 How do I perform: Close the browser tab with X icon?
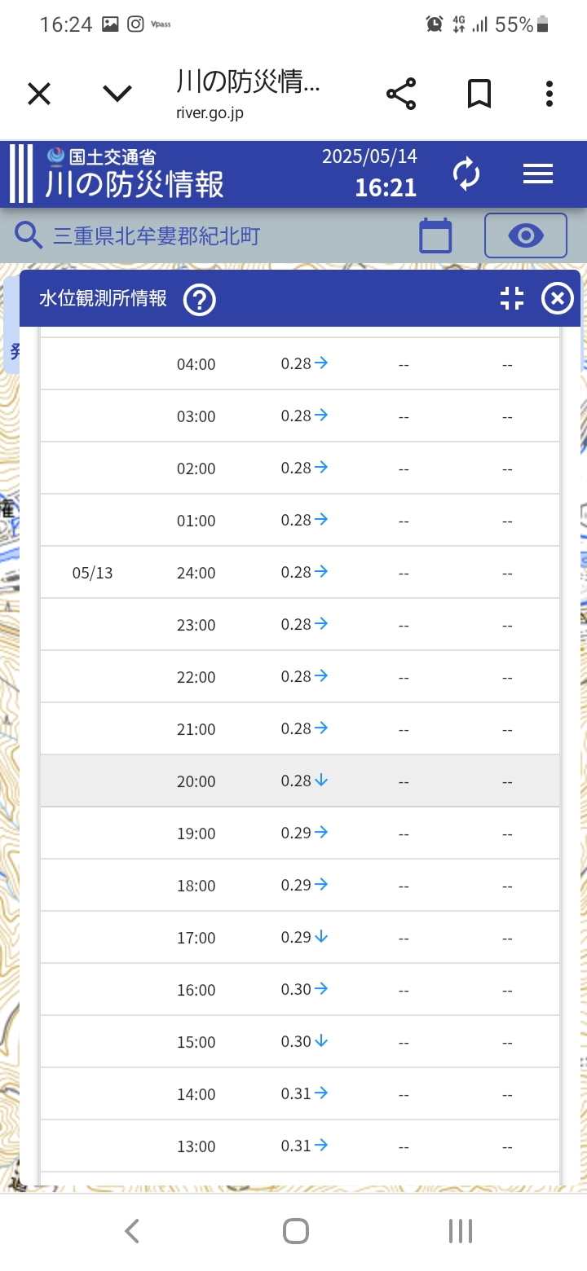39,94
